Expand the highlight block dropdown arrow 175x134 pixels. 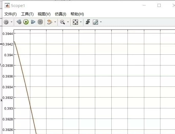point(55,22)
